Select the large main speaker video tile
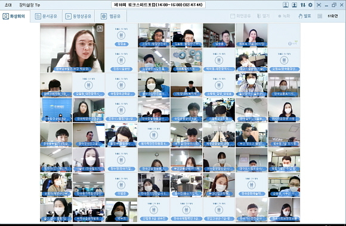 [x=72, y=48]
